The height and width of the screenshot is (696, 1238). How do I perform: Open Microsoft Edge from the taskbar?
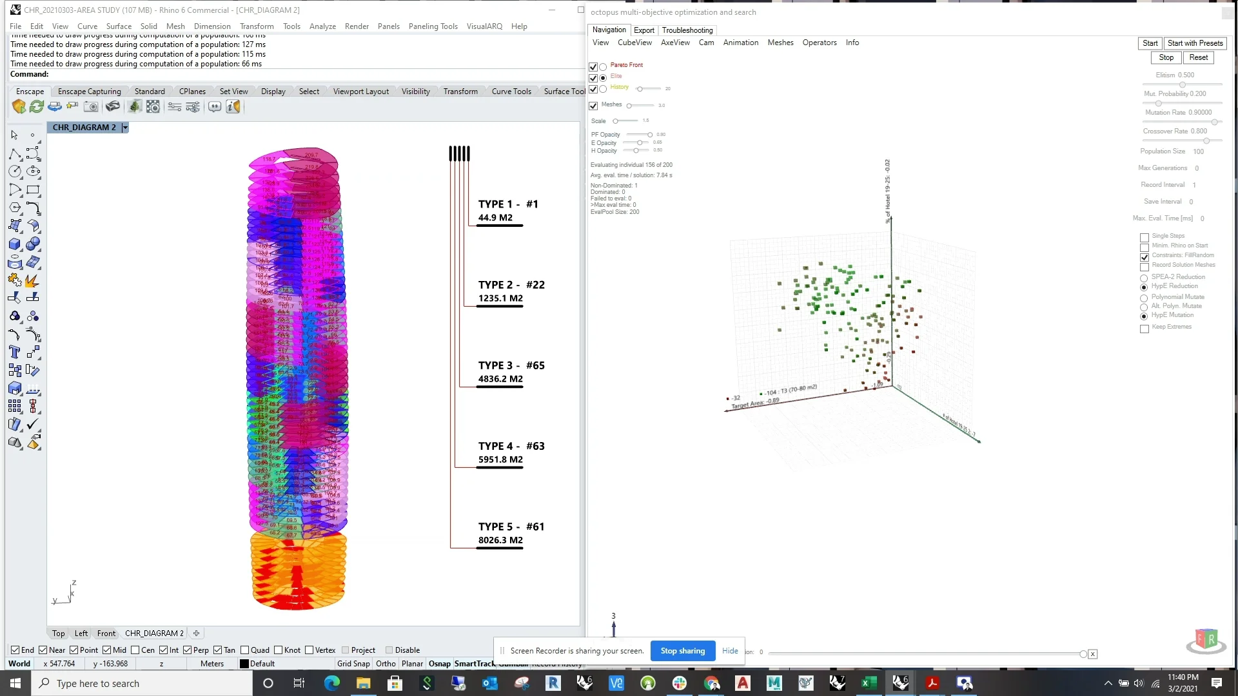click(x=332, y=683)
